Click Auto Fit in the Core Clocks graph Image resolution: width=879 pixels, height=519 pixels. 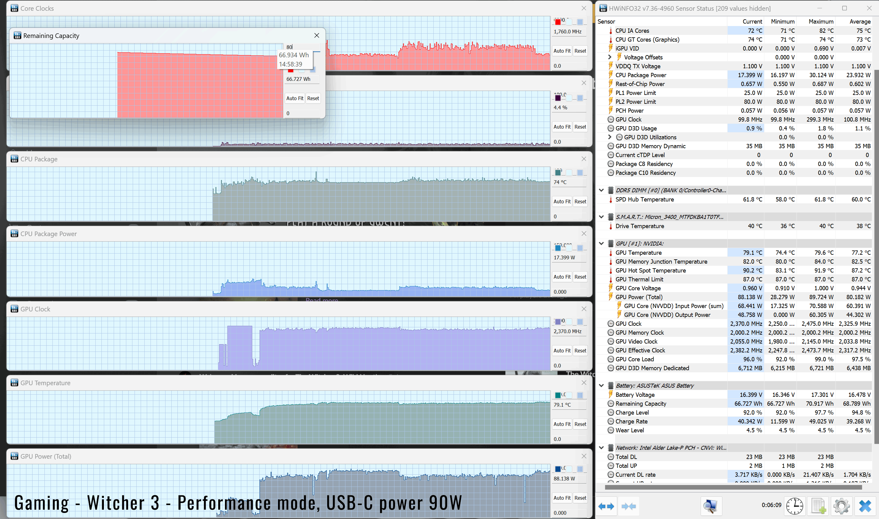(x=562, y=51)
